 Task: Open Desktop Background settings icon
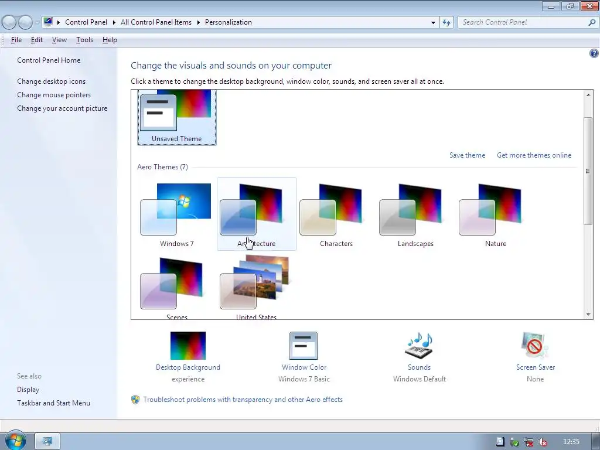click(x=188, y=346)
